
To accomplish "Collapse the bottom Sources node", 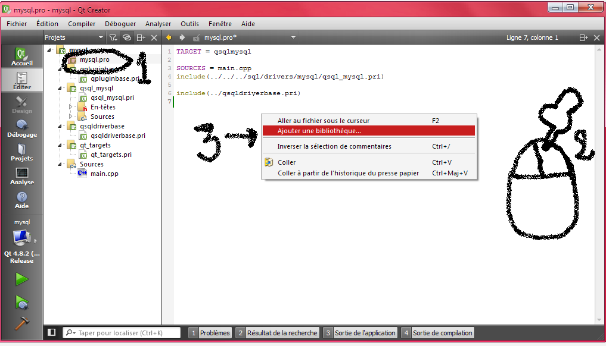I will [60, 164].
